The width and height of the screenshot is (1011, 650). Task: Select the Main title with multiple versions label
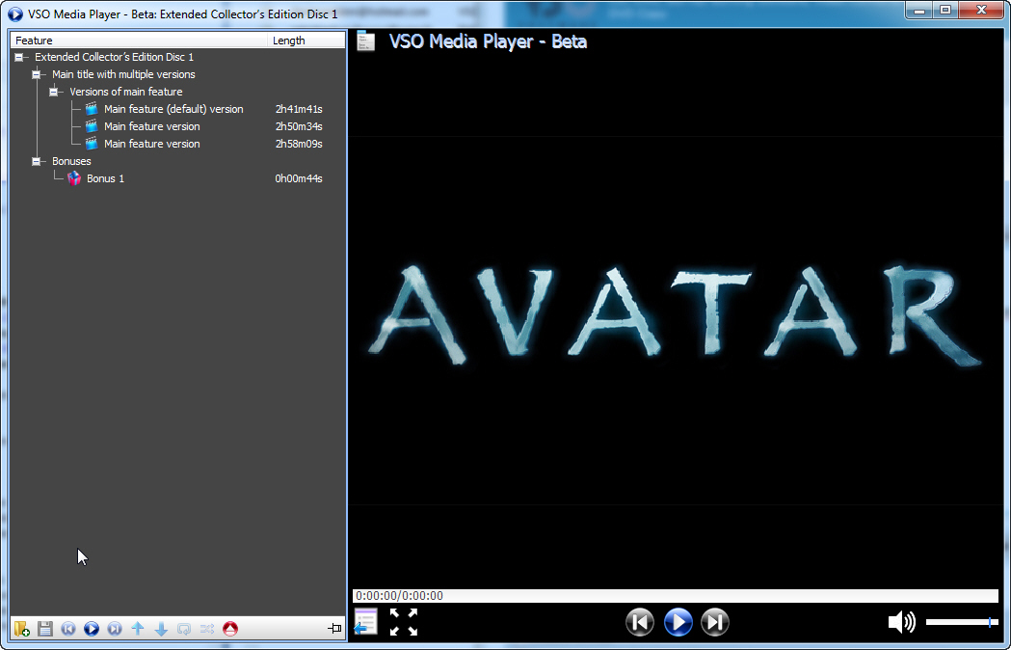pyautogui.click(x=123, y=75)
